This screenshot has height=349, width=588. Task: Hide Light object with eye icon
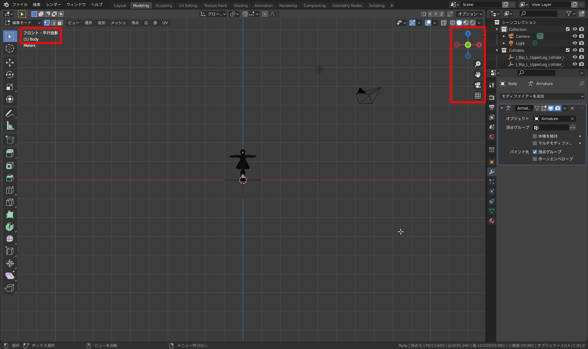click(575, 43)
